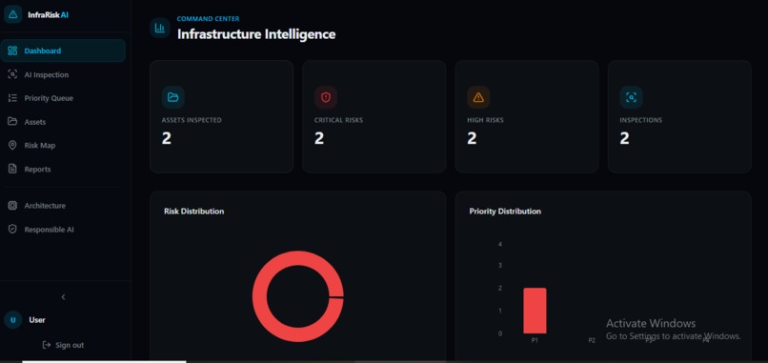Open the Assets section
The image size is (768, 363).
coord(63,122)
